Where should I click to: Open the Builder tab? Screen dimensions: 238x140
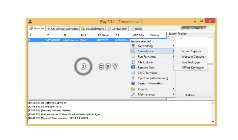[136, 28]
